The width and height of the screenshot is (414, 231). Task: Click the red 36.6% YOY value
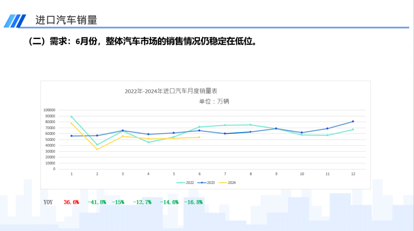click(71, 202)
